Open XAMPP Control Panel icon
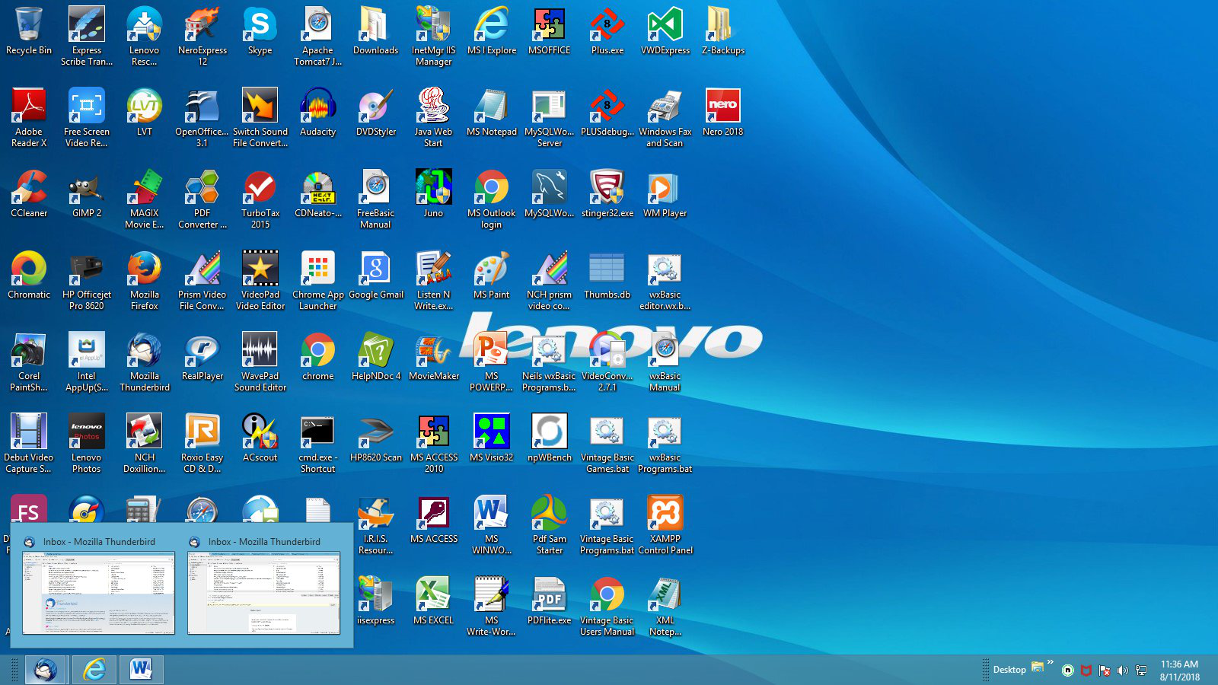Viewport: 1218px width, 685px height. 665,525
